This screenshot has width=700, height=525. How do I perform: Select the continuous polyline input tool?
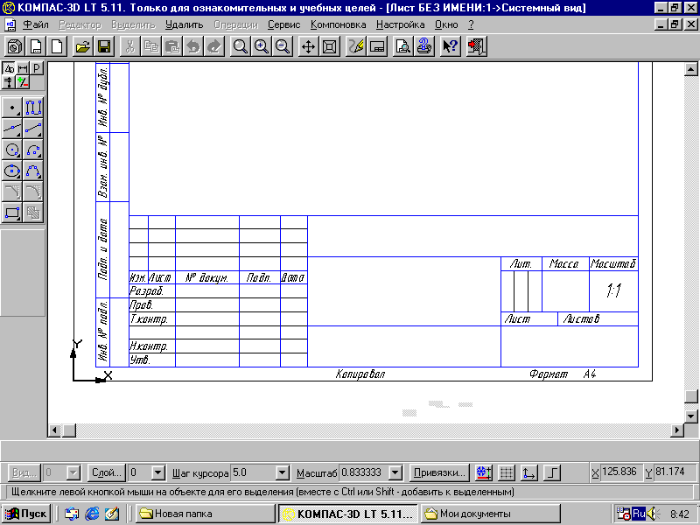coord(33,108)
